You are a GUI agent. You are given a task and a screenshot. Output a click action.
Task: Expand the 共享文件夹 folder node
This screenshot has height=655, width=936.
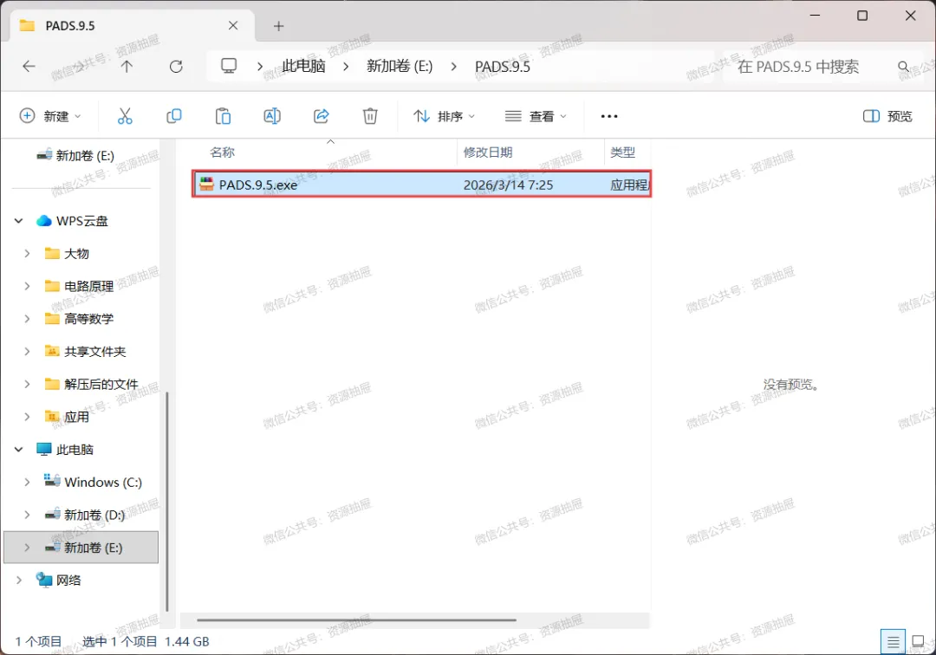tap(27, 352)
